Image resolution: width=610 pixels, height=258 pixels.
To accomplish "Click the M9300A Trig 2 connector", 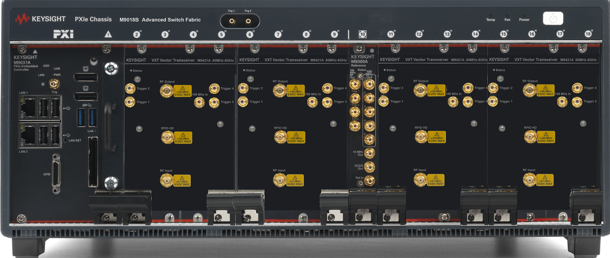I will [x=355, y=112].
